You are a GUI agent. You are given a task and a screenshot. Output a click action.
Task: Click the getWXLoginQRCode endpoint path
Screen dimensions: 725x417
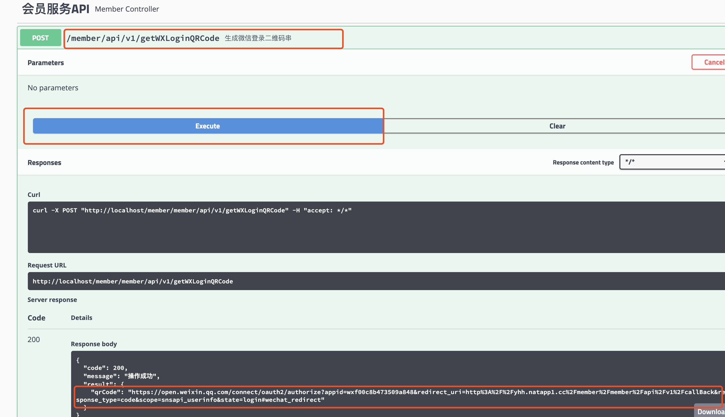click(x=143, y=38)
